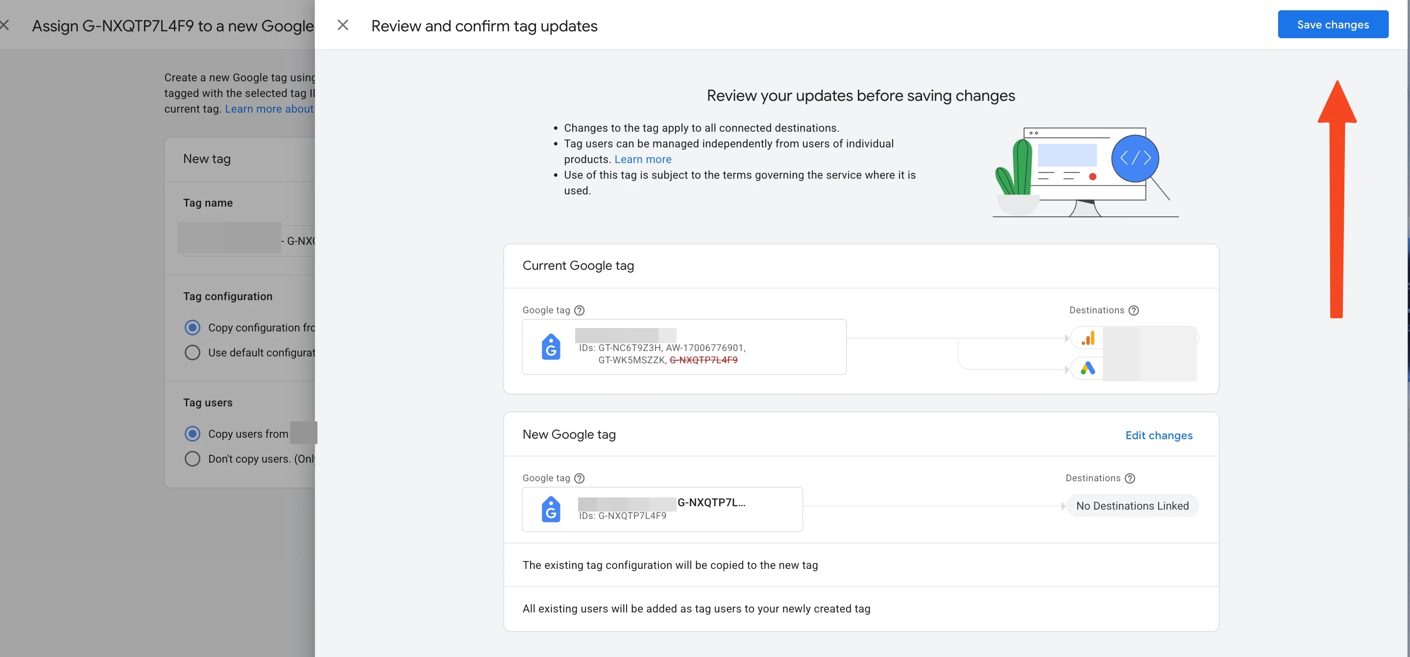Screen dimensions: 1410x657
Task: Click the GT-NC6T9Z3H, AW-17006776901 IDs line
Action: tap(662, 348)
